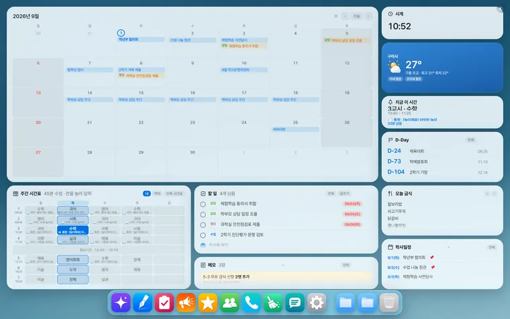Click 전체 in the 메모 widget
Viewport: 510px width, 319px height.
[346, 265]
